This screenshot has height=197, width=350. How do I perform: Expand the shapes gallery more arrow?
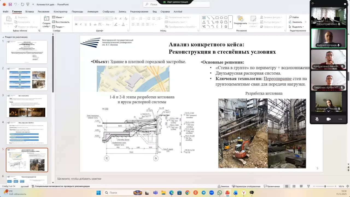pos(230,22)
